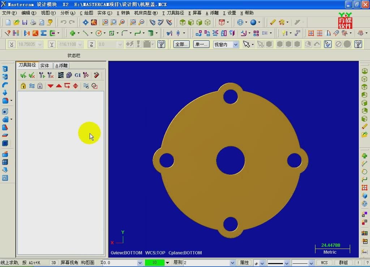
Task: Open the 分析(A) menu
Action: [68, 13]
